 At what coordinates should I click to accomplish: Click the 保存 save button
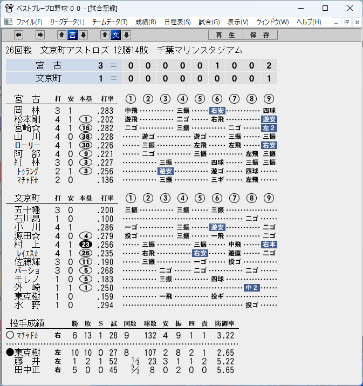[x=260, y=35]
